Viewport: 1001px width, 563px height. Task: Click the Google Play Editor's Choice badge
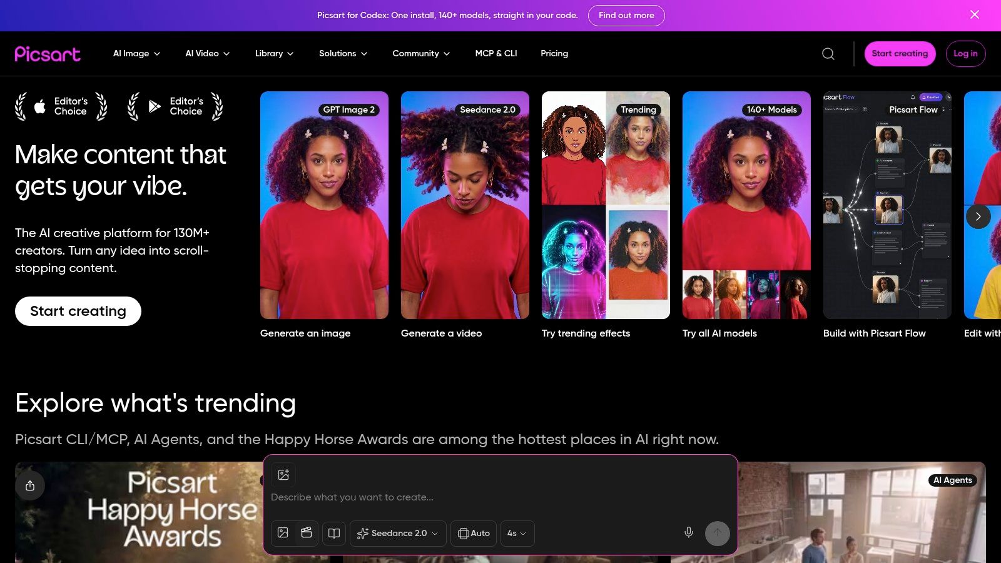176,106
